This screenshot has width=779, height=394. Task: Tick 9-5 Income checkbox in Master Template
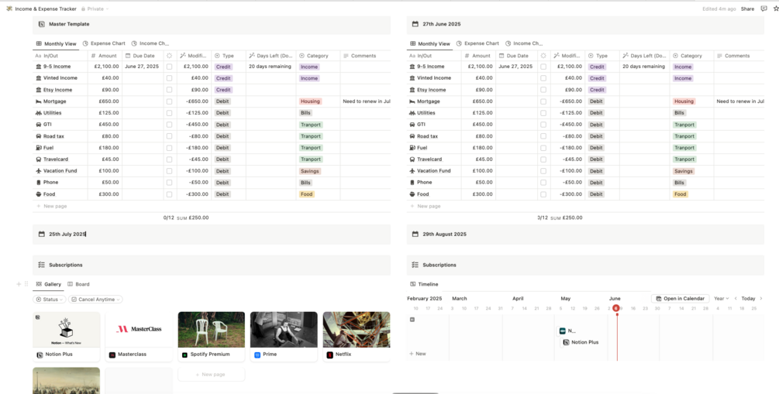point(170,67)
